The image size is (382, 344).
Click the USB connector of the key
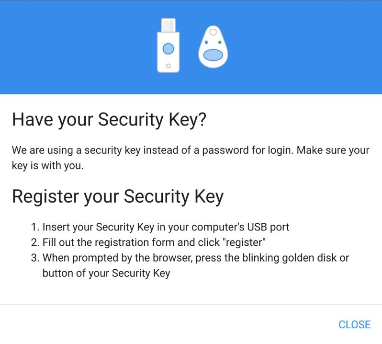169,25
